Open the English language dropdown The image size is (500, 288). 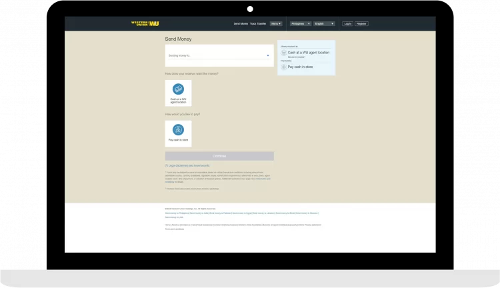pyautogui.click(x=324, y=24)
